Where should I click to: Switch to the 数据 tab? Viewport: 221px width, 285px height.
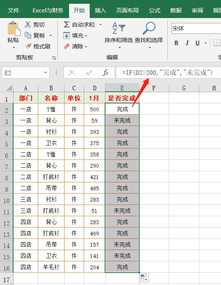[x=176, y=11]
